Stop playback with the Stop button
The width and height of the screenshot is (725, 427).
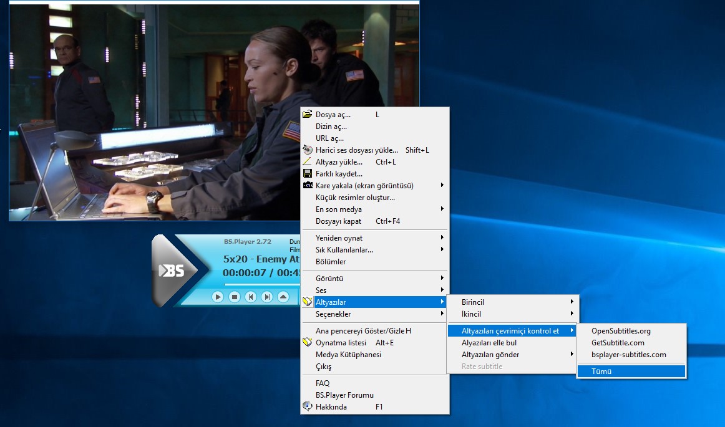pos(235,297)
